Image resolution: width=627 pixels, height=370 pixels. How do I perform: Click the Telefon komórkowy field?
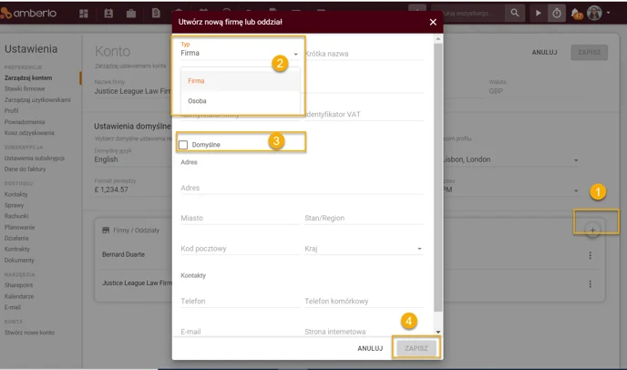click(x=364, y=302)
